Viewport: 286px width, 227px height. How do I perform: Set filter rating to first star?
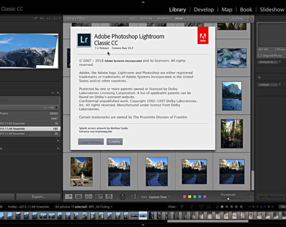[222, 207]
